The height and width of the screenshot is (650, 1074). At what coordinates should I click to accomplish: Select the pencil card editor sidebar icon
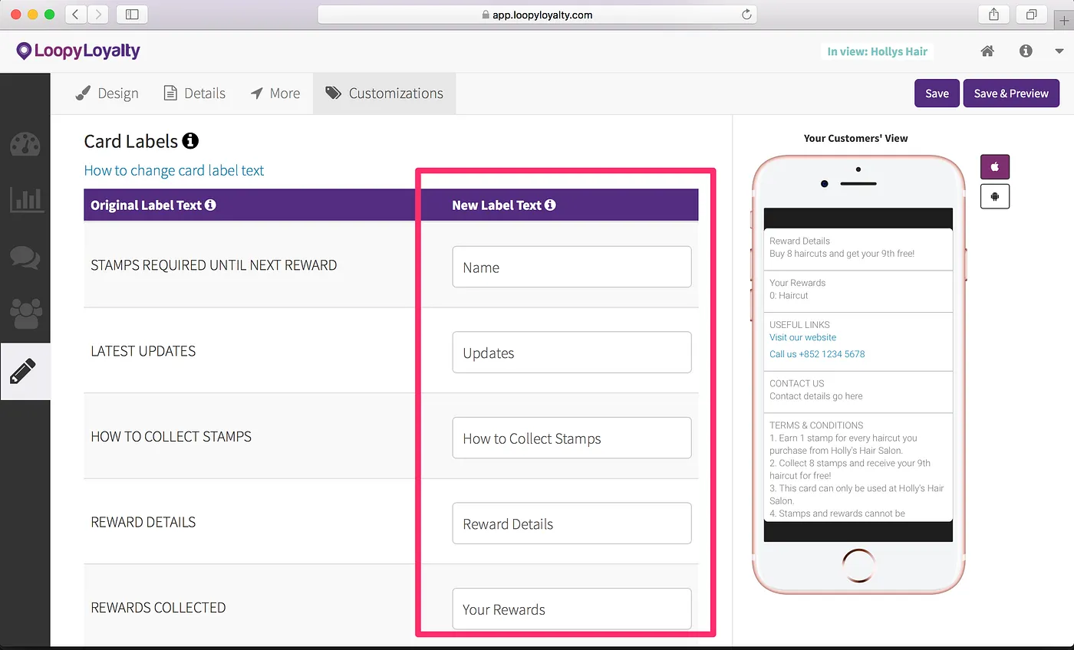coord(24,371)
